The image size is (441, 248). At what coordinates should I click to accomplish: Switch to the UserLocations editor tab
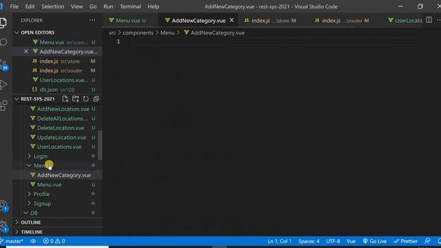click(x=405, y=20)
